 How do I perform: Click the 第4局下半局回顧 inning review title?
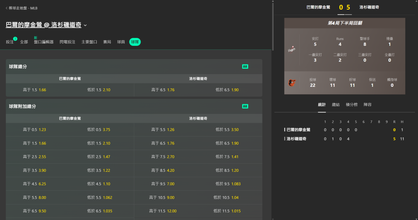345,23
